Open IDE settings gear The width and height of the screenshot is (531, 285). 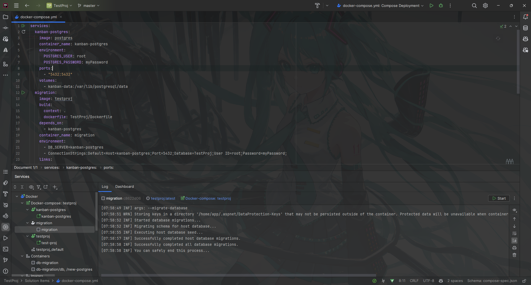[485, 6]
